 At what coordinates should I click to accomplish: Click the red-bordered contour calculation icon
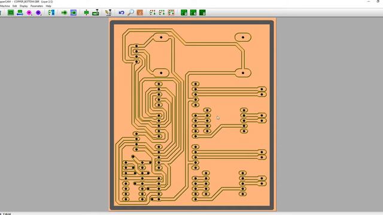(171, 13)
